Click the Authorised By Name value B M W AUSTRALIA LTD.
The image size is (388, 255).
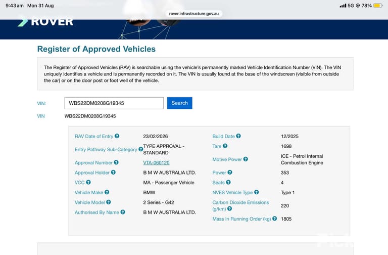(x=170, y=212)
